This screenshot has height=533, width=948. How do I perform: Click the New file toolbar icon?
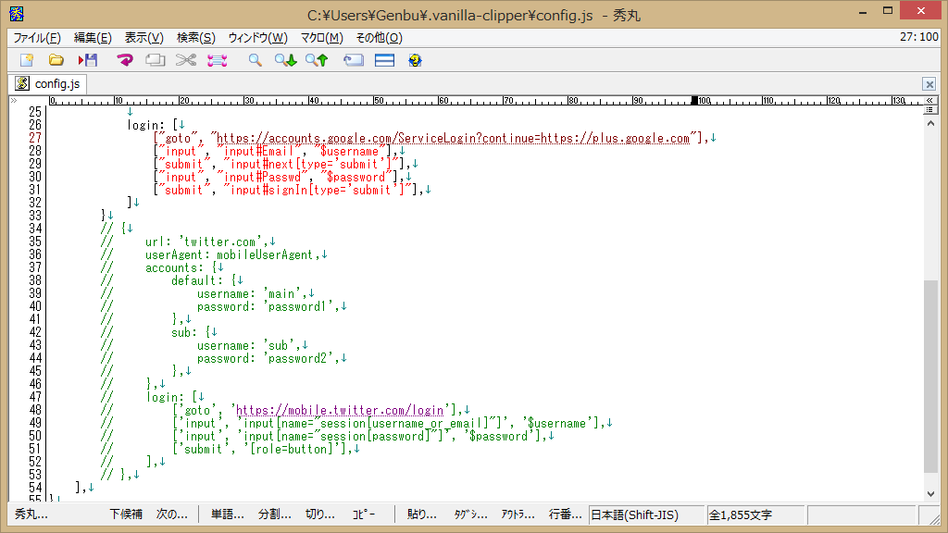(x=26, y=60)
